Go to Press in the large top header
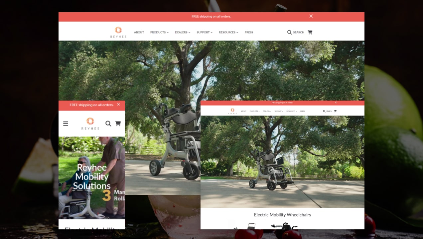423x239 pixels. pyautogui.click(x=249, y=33)
